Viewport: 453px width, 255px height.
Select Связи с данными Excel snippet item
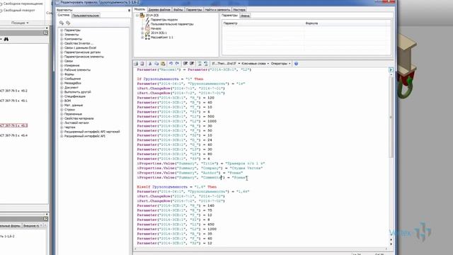(80, 47)
